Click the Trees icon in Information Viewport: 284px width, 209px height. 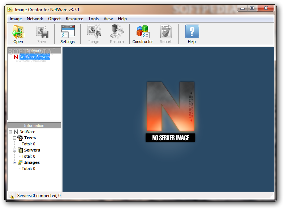[x=20, y=138]
